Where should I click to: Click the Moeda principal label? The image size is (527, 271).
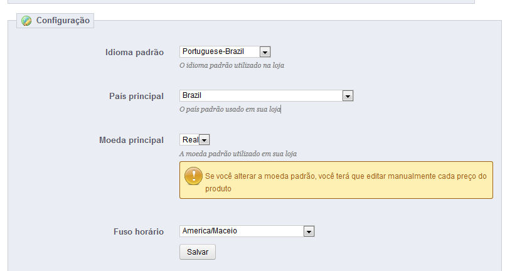[x=131, y=141]
